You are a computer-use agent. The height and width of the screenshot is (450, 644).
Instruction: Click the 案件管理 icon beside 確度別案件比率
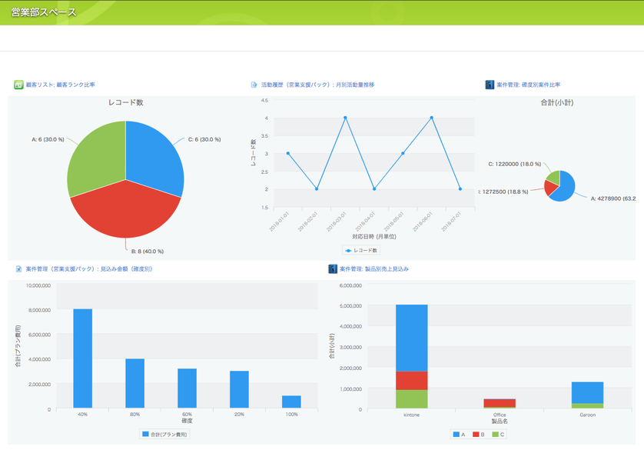490,85
